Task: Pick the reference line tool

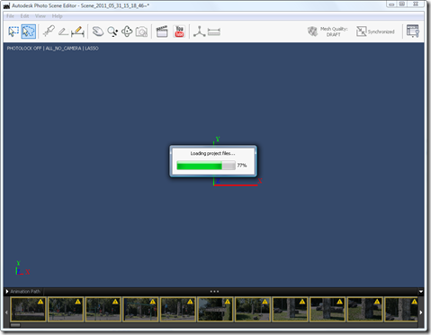Action: (63, 32)
